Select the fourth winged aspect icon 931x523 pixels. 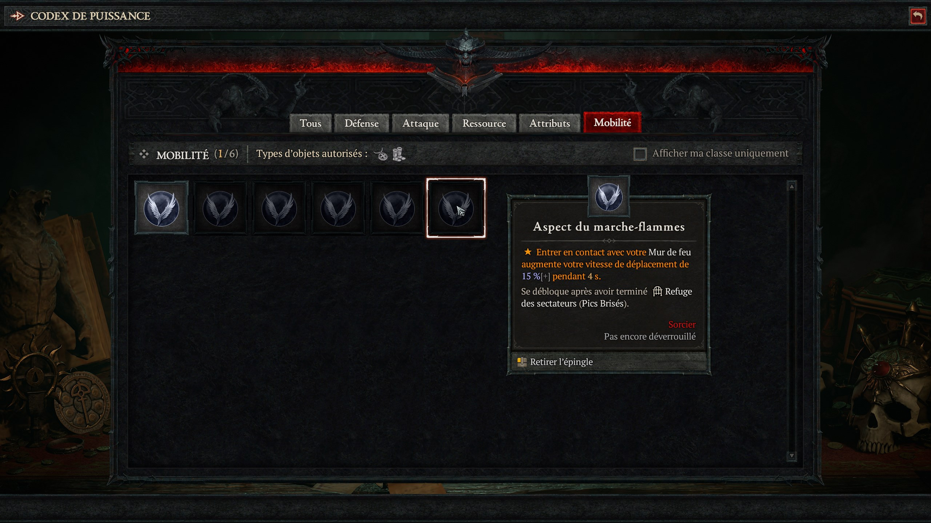337,207
